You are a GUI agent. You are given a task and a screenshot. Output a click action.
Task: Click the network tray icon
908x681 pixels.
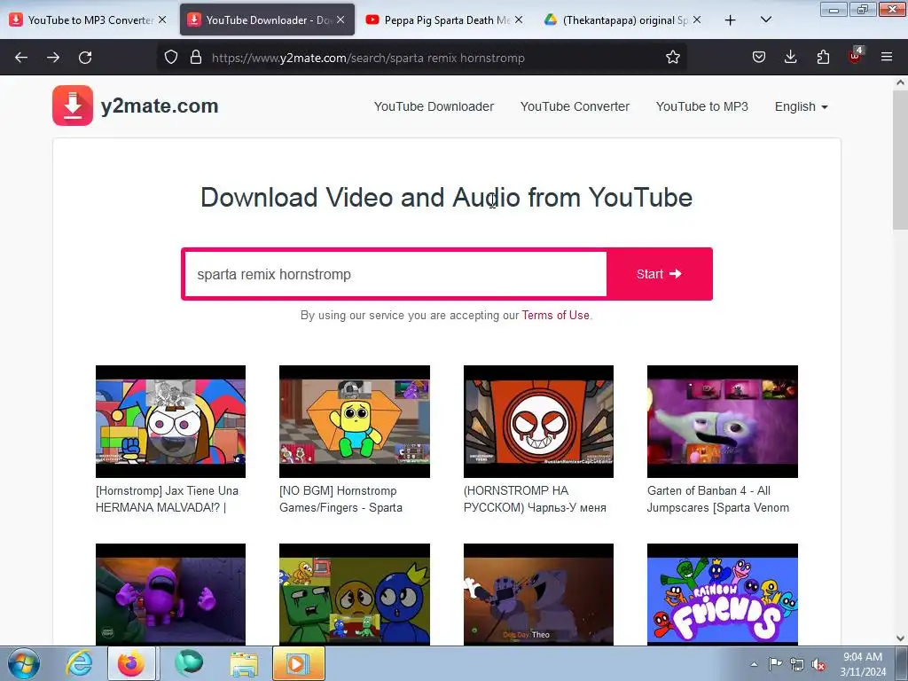point(797,664)
